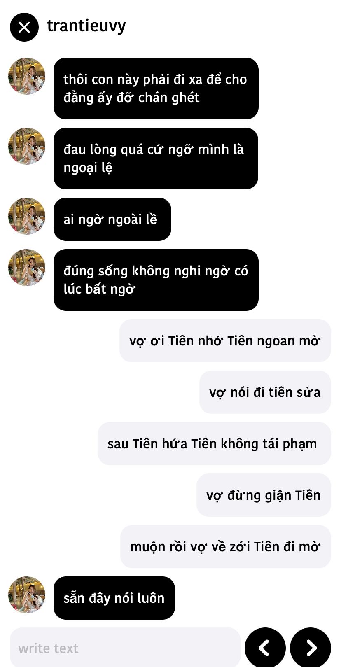Open avatar beside "thôi con này" message
The height and width of the screenshot is (667, 341).
point(27,76)
